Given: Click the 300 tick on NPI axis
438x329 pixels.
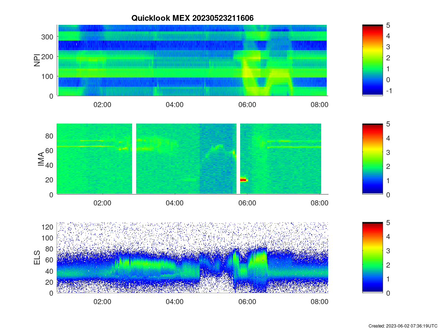Looking at the screenshot, I should tap(48, 37).
